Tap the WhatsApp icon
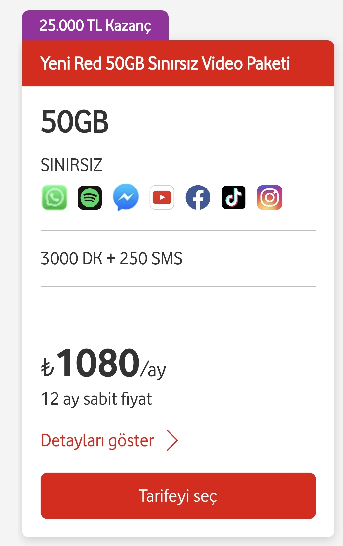 55,197
